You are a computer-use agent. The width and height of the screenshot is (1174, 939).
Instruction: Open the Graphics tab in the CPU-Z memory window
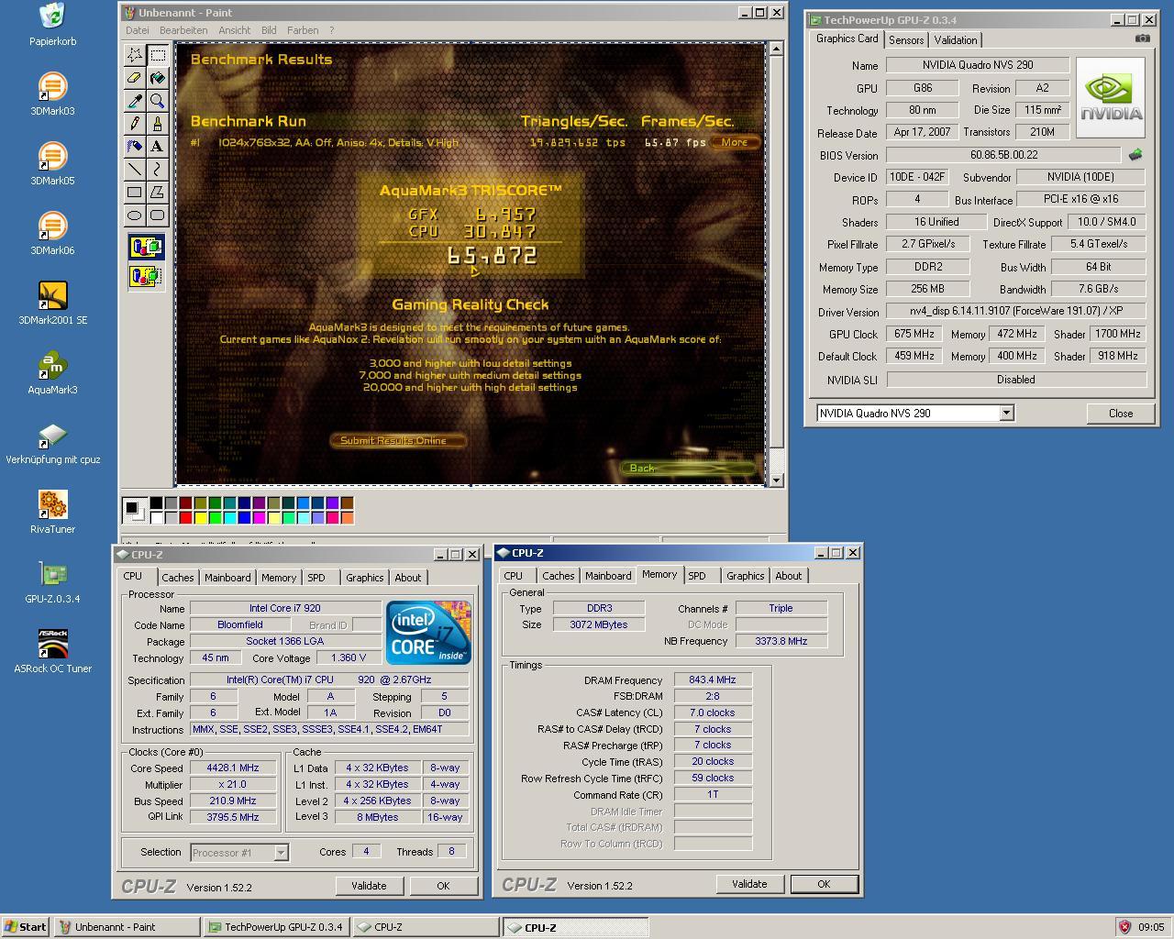pyautogui.click(x=745, y=576)
